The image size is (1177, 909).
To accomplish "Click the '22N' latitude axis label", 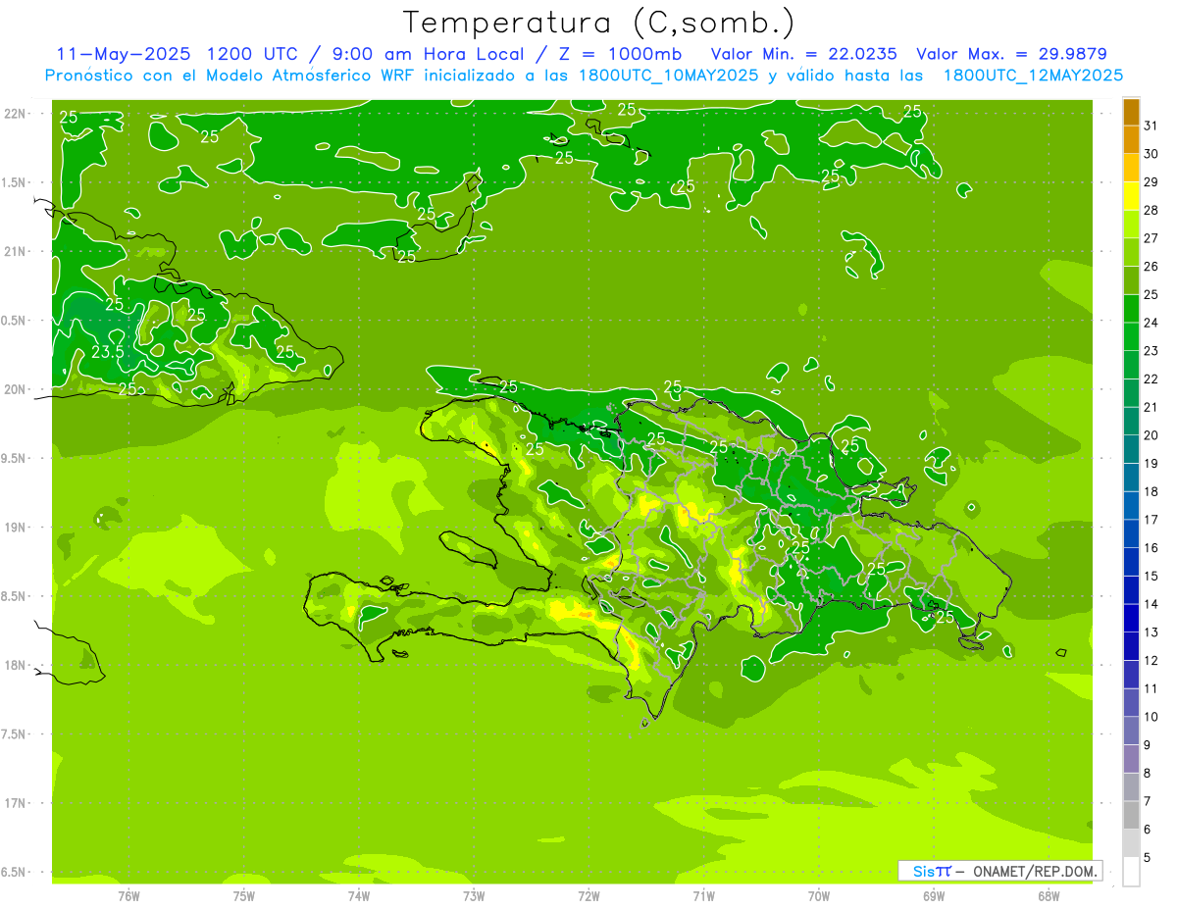I will coord(14,114).
